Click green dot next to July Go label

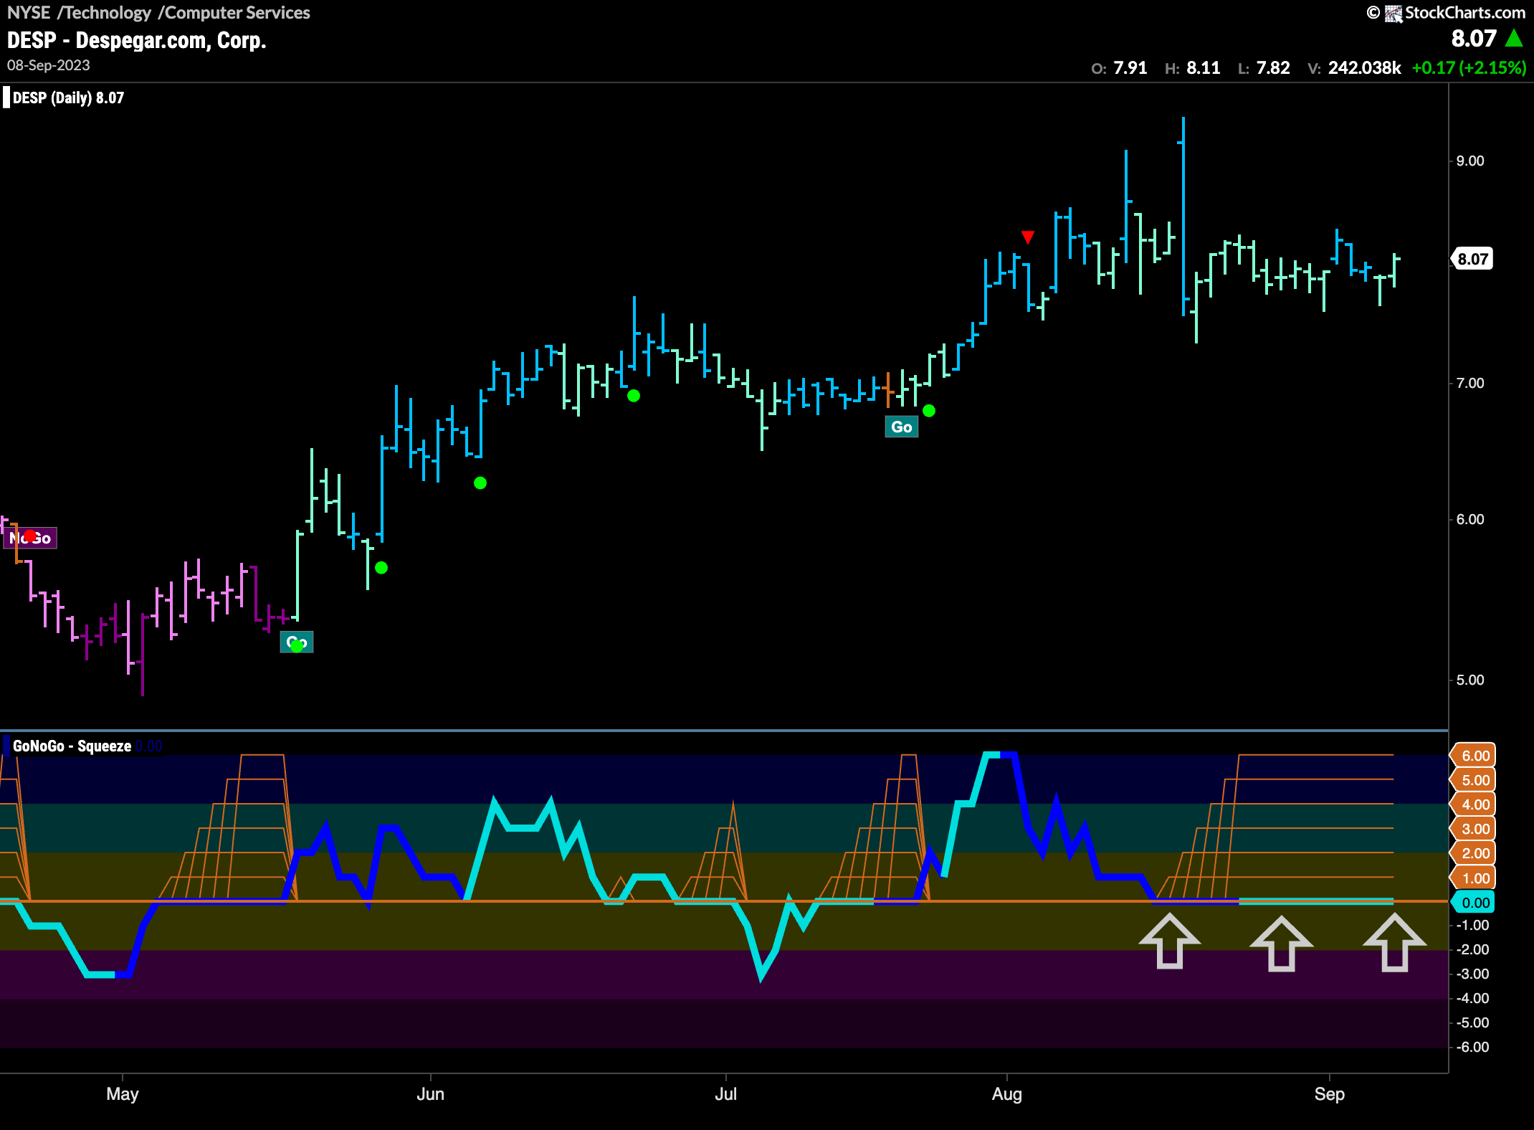pyautogui.click(x=929, y=411)
